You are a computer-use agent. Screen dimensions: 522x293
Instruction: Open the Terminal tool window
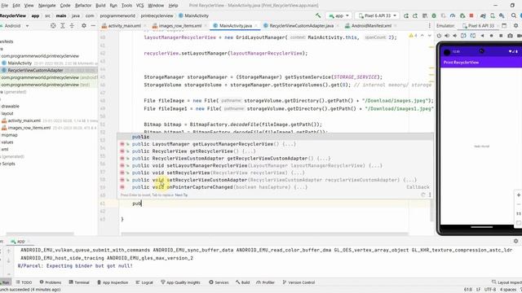79,282
